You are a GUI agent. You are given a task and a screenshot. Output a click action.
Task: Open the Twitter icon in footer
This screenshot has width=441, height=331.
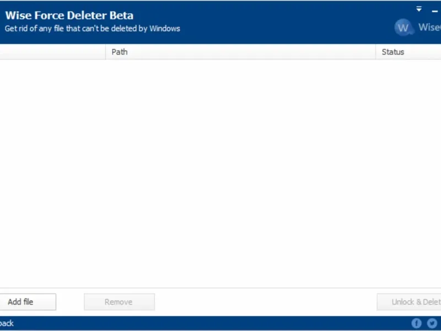(x=432, y=323)
